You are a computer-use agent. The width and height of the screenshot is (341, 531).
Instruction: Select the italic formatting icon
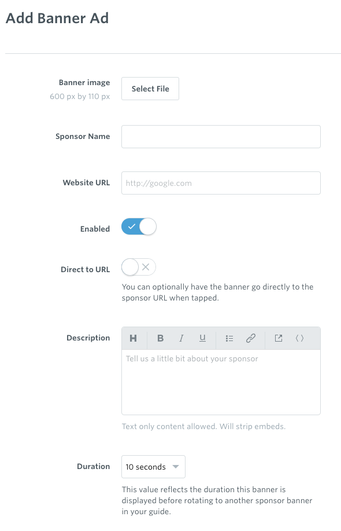(181, 338)
